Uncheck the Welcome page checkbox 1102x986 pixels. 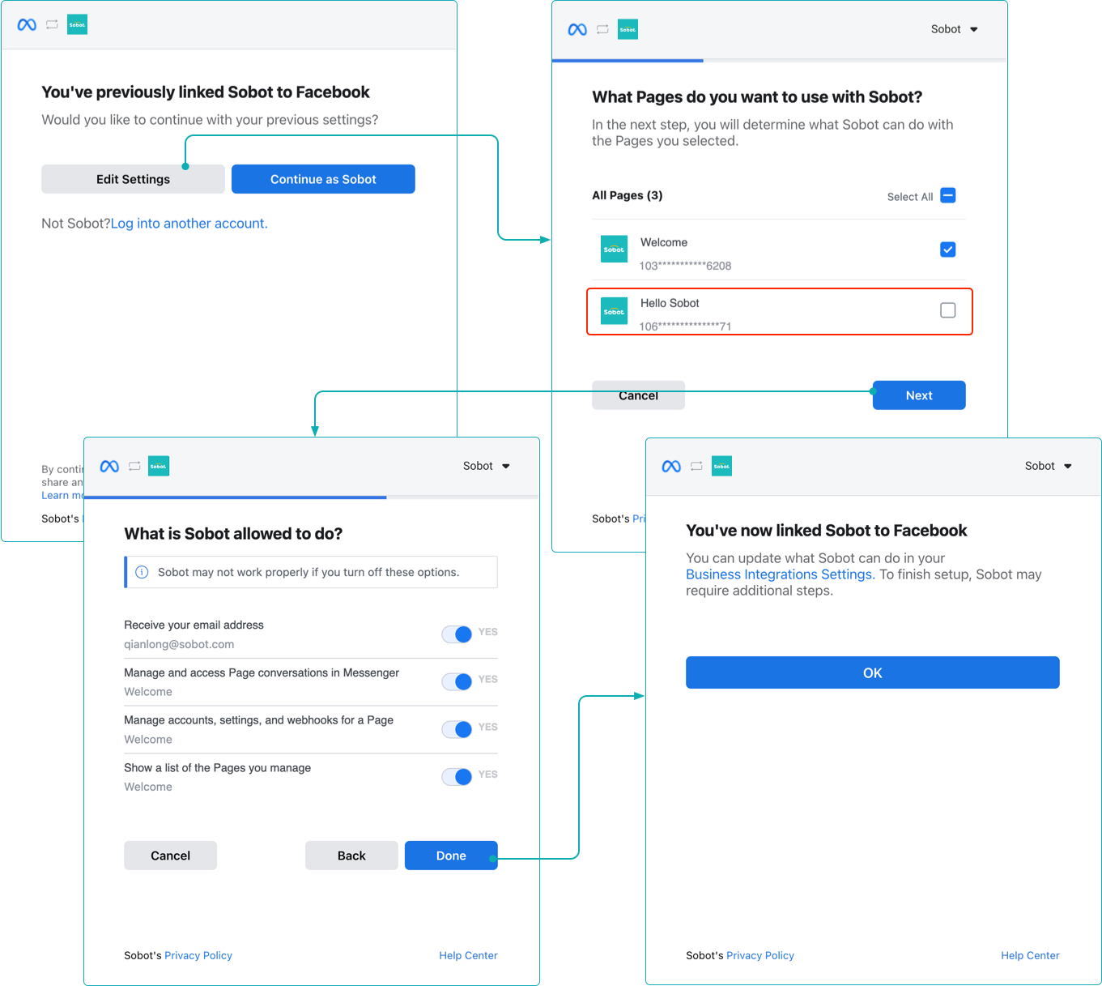coord(948,250)
